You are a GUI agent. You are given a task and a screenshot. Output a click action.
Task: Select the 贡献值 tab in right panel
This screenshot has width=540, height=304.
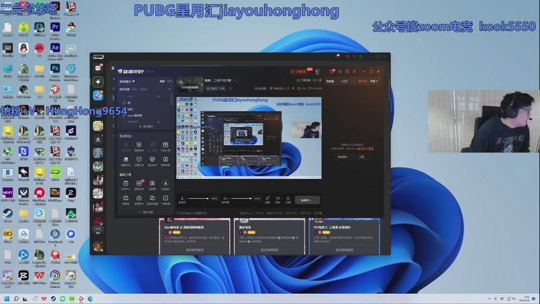(x=330, y=81)
